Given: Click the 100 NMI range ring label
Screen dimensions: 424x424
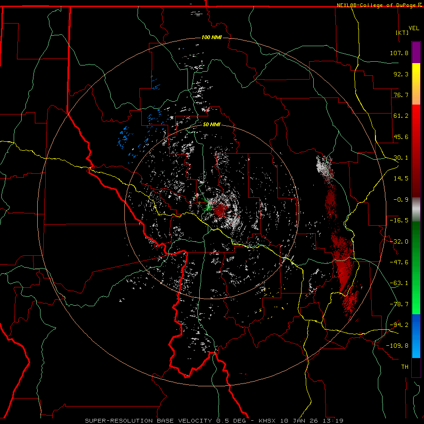Looking at the screenshot, I should pos(212,37).
